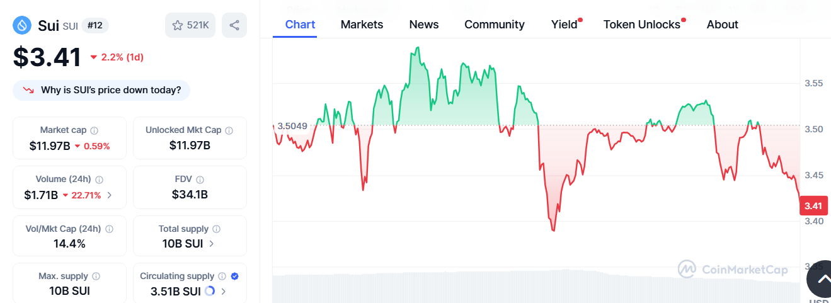This screenshot has height=303, width=831.
Task: Click the 0.59% market cap change
Action: (x=92, y=146)
